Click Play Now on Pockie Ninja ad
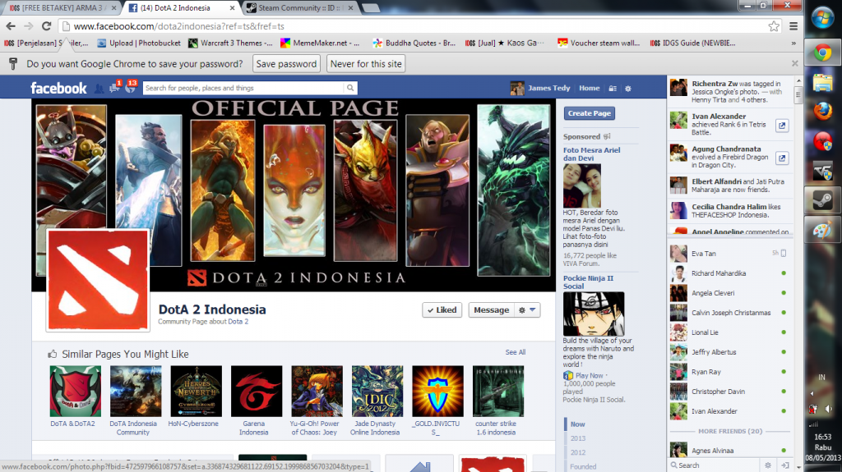842x472 pixels. [589, 375]
